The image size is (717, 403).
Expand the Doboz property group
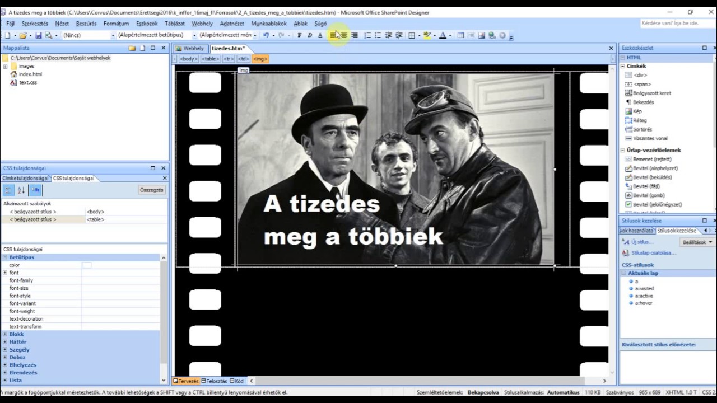5,357
